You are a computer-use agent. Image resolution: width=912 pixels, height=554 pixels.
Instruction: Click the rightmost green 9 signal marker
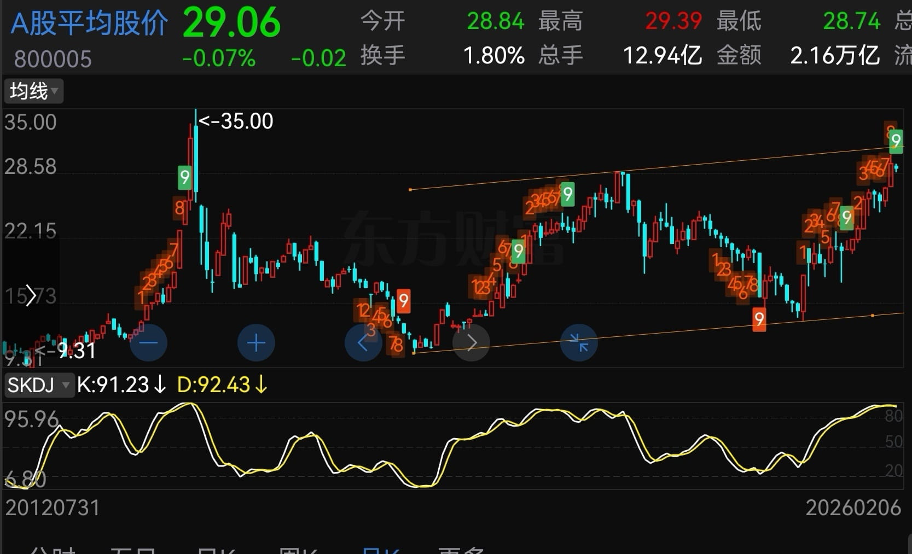coord(895,141)
